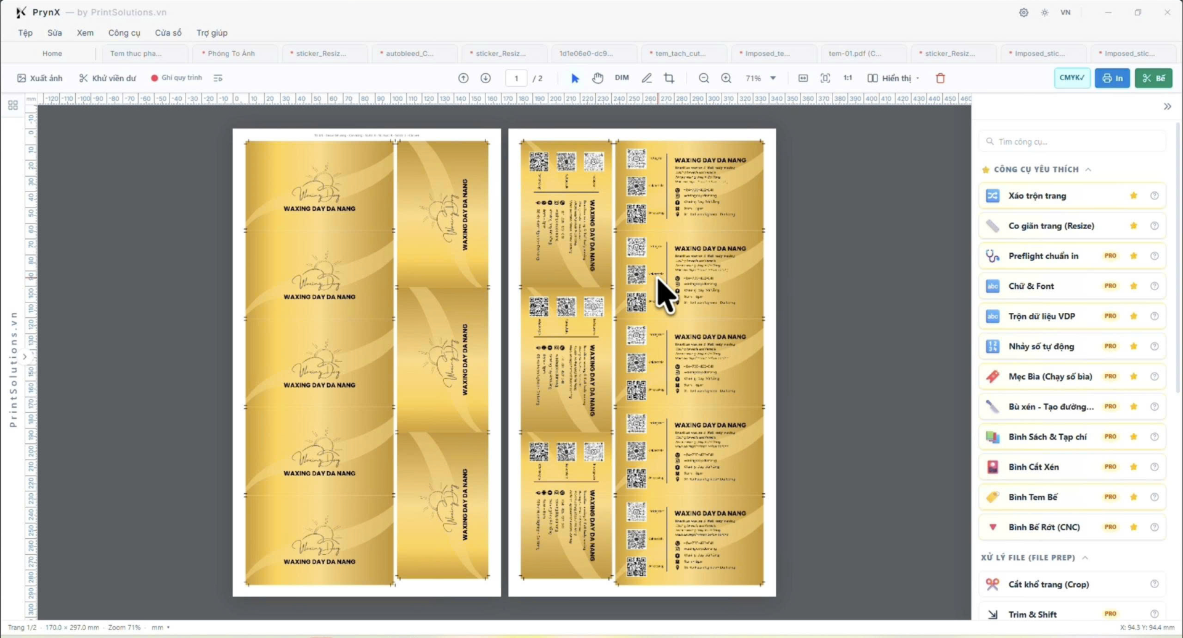Screen dimensions: 1183x638
Task: Click the green Bế die-cut button
Action: (x=1153, y=78)
